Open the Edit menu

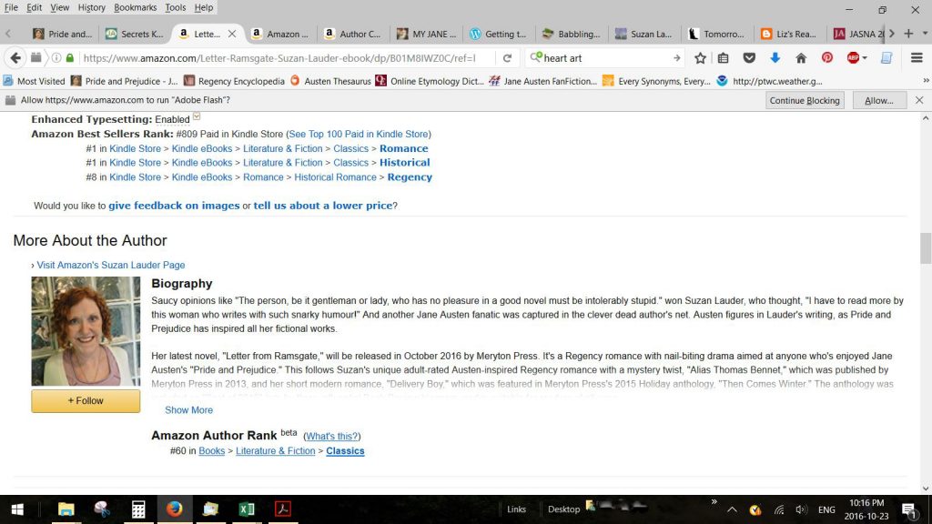coord(34,7)
